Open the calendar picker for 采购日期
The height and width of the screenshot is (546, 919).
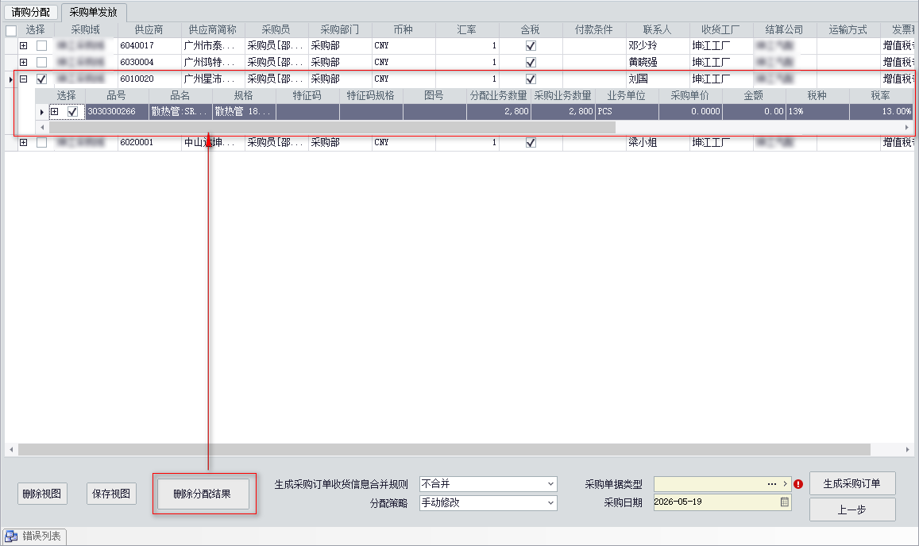pyautogui.click(x=784, y=502)
